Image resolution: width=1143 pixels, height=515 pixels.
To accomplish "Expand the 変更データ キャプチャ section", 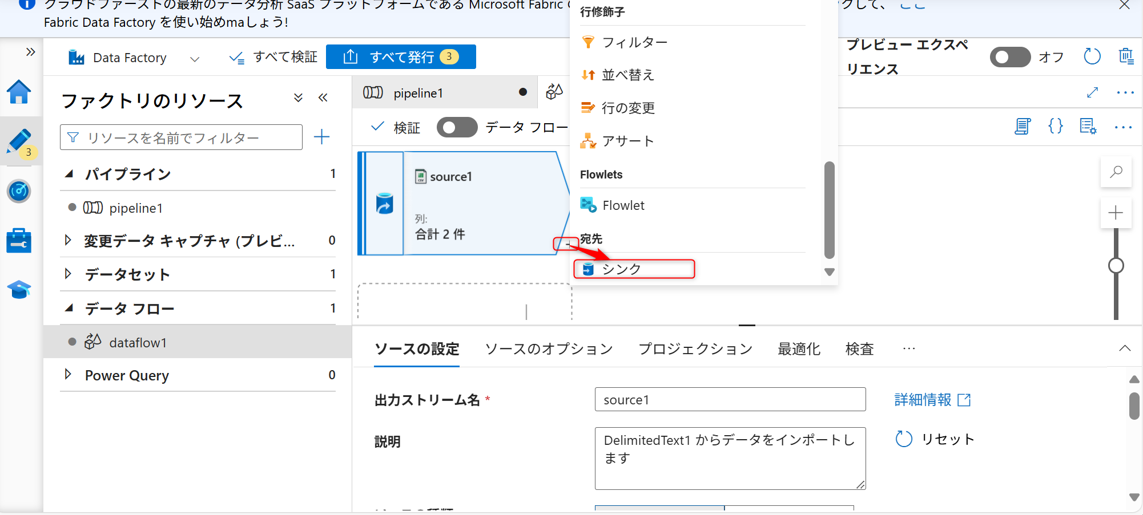I will coord(69,241).
